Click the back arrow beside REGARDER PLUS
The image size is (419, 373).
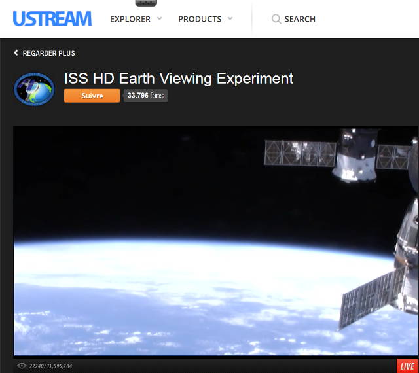tap(16, 52)
